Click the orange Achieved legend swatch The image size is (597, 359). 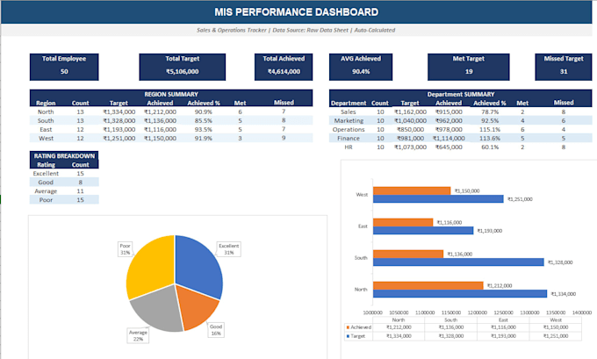[x=348, y=327]
